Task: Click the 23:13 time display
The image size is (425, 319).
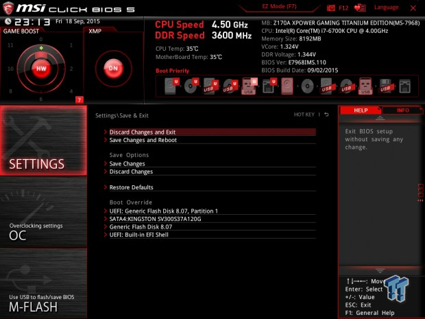Action: [32, 22]
